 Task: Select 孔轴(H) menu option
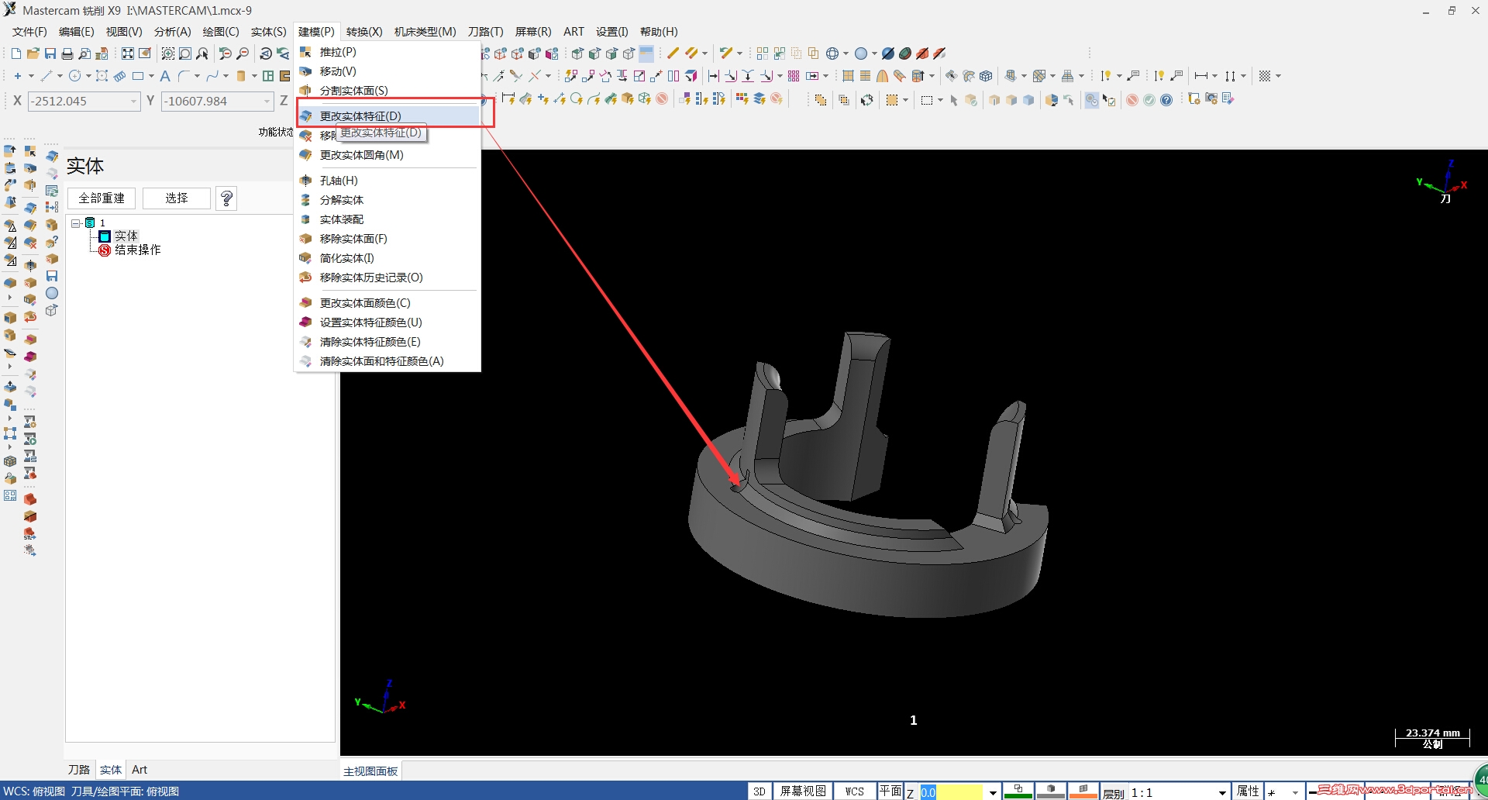coord(387,181)
